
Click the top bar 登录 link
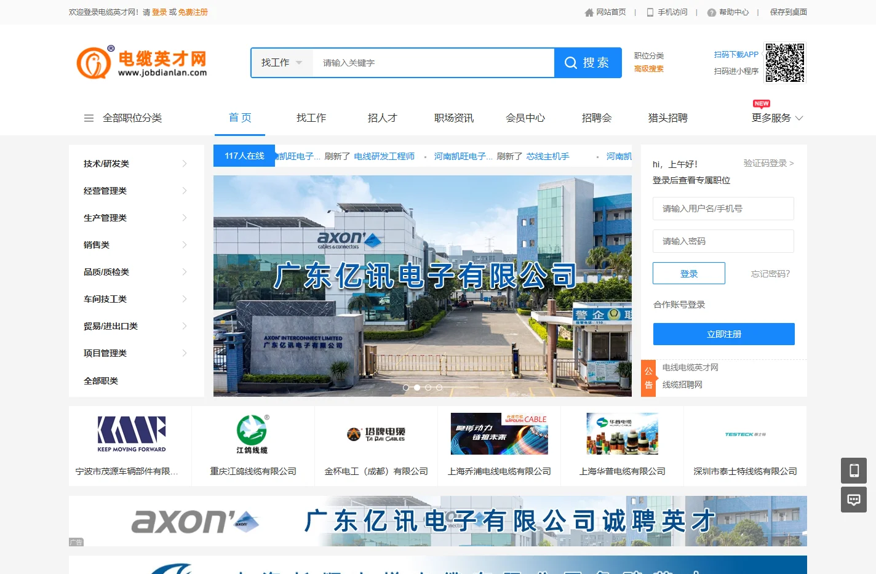159,12
